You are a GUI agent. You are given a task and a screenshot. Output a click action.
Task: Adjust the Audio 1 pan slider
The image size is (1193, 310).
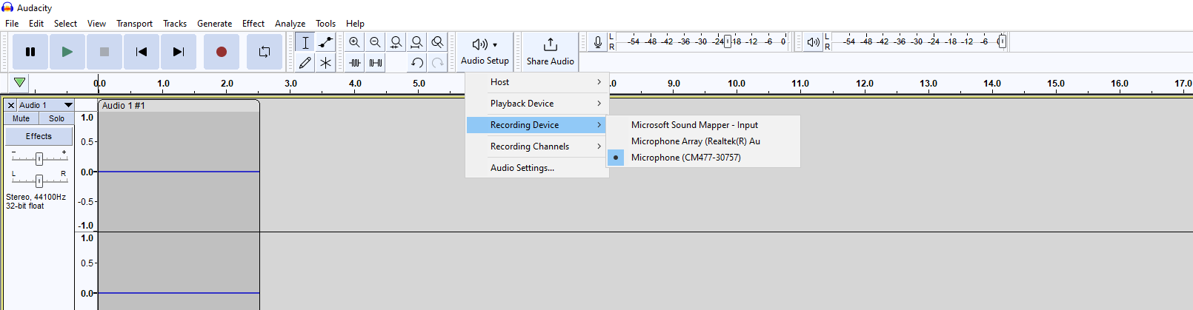tap(39, 181)
